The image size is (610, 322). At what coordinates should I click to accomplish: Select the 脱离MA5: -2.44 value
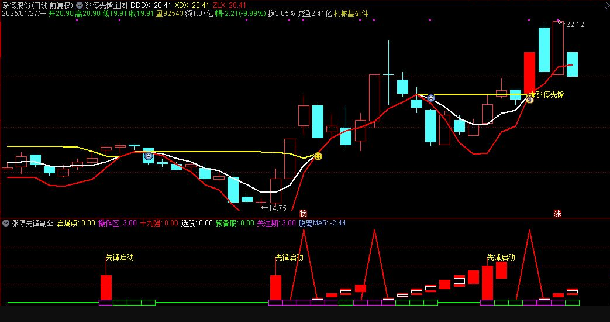click(x=322, y=223)
